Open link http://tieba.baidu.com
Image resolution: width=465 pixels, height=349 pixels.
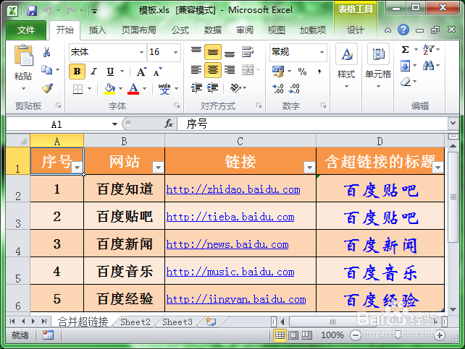(230, 217)
